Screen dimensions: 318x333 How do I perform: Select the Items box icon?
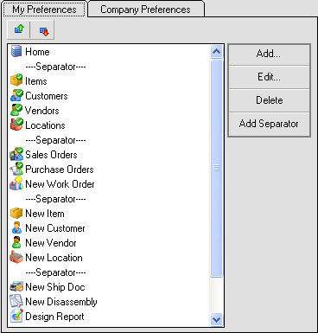(16, 80)
